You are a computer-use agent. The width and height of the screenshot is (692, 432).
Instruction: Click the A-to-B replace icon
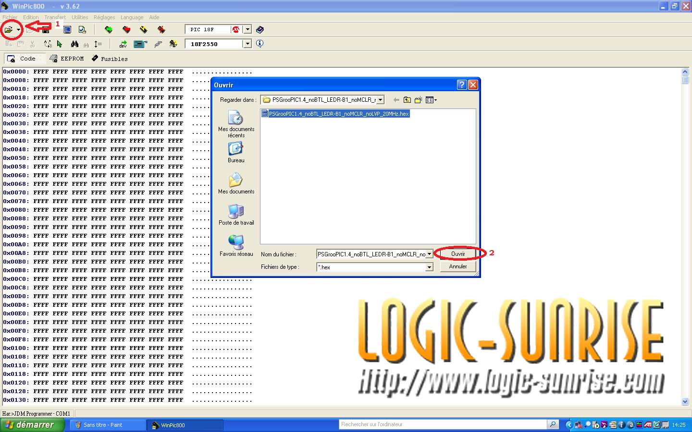[x=48, y=44]
